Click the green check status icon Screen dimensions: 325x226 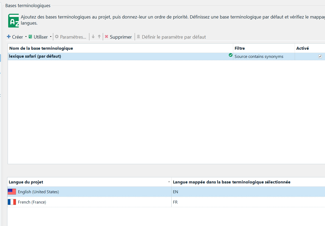[x=231, y=55]
